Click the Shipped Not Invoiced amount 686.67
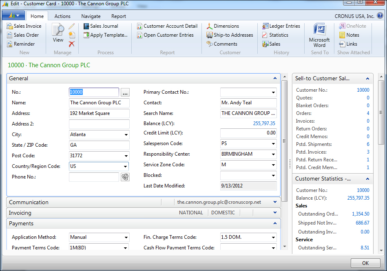 click(x=362, y=223)
